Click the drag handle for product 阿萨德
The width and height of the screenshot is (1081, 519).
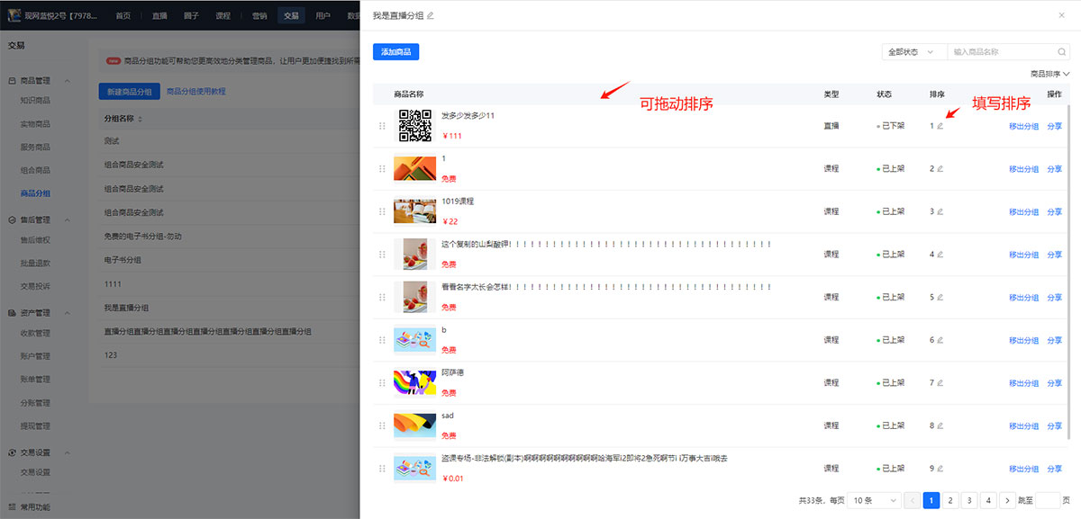[382, 383]
